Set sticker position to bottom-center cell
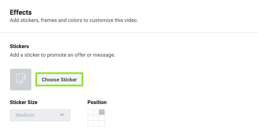 pos(96,123)
